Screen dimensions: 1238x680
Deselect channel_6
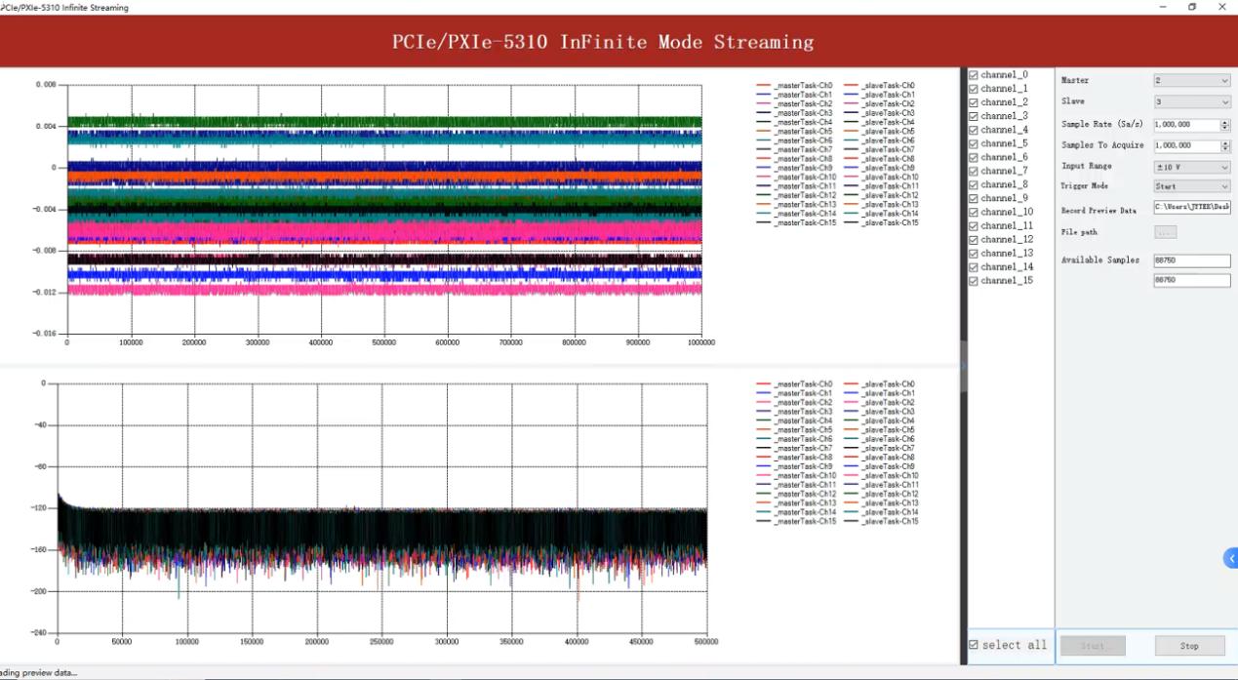[x=974, y=157]
